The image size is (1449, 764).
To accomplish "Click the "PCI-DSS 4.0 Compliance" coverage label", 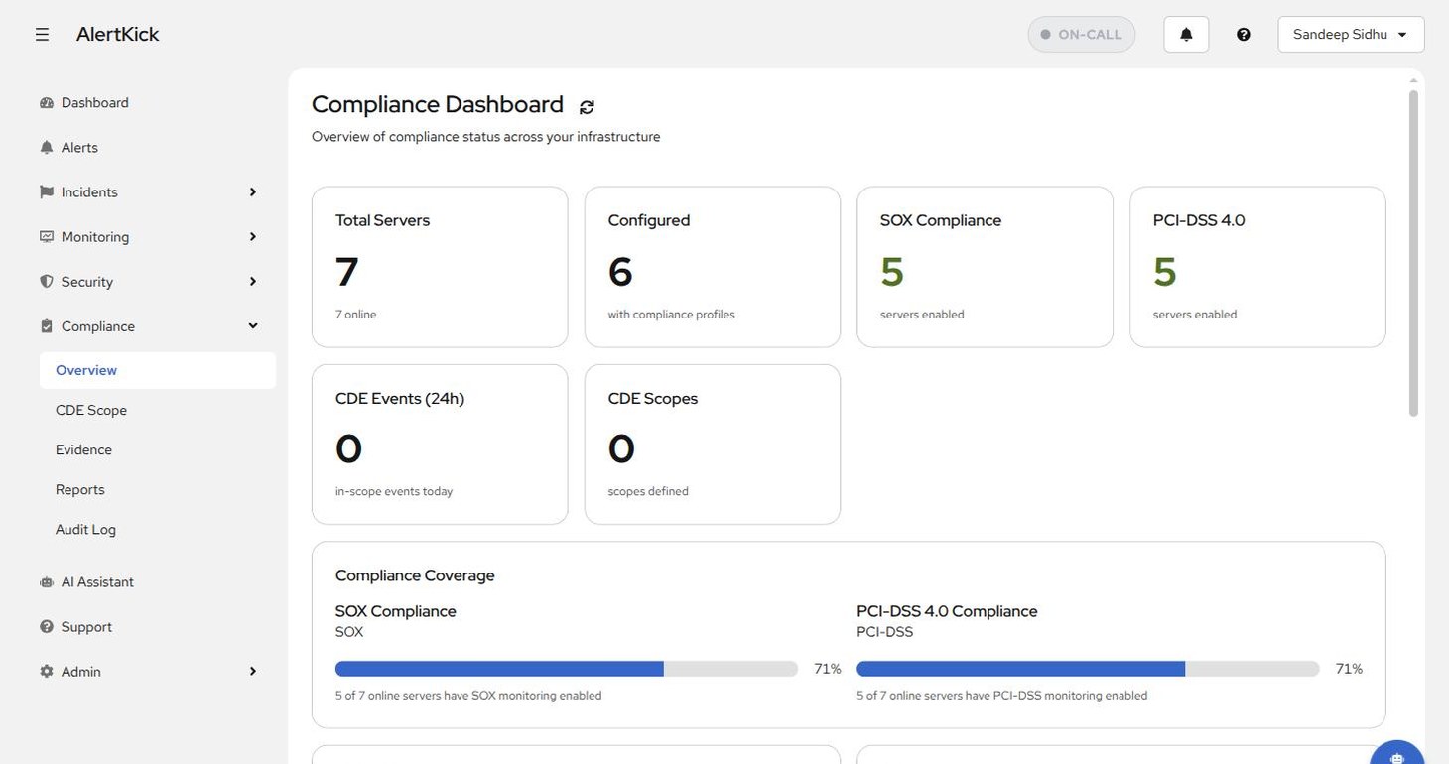I will 947,611.
